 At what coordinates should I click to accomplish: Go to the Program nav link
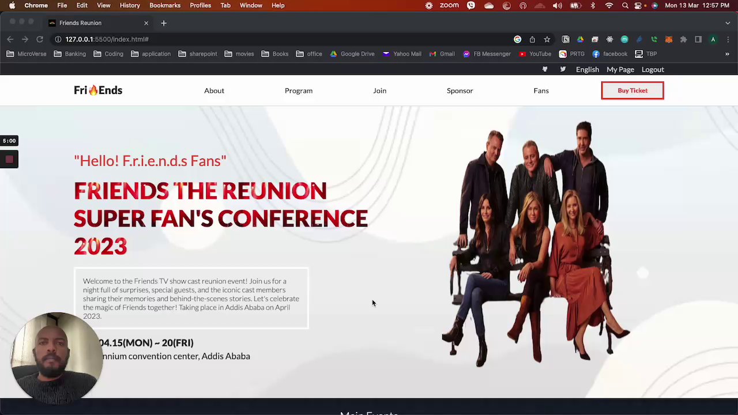point(299,90)
